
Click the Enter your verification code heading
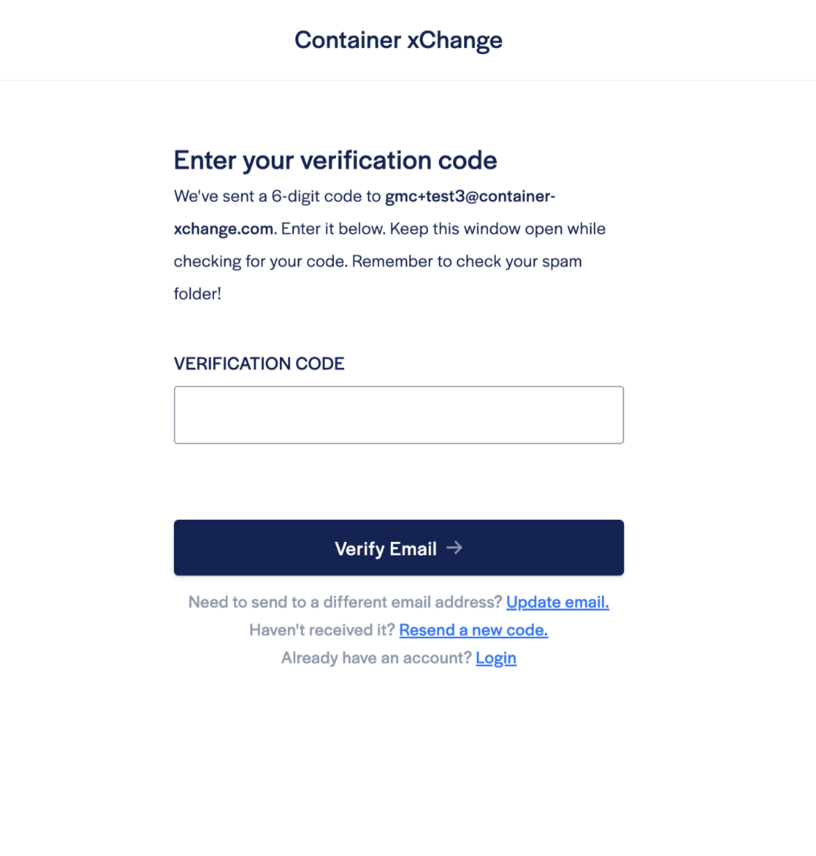[x=335, y=161]
